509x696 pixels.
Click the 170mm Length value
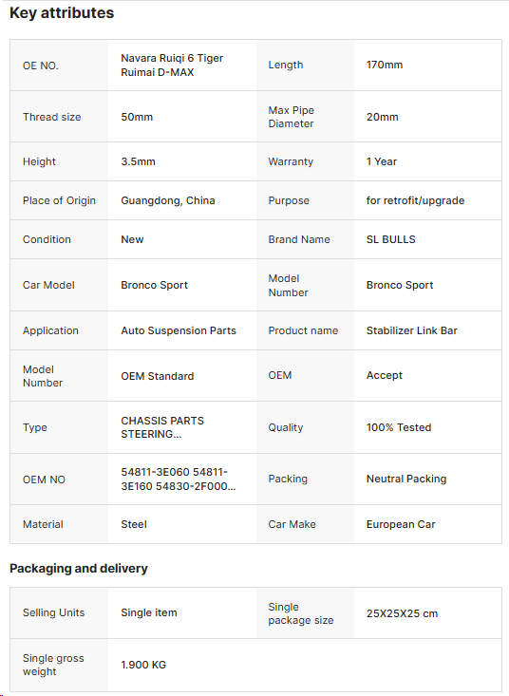pyautogui.click(x=385, y=65)
